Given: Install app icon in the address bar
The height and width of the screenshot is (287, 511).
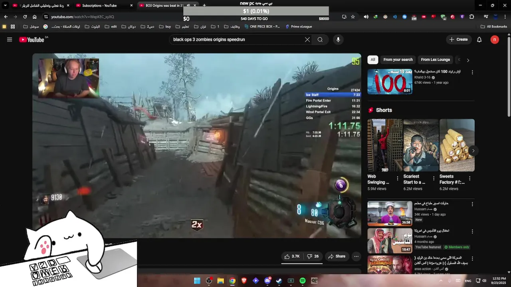Looking at the screenshot, I should [x=344, y=17].
